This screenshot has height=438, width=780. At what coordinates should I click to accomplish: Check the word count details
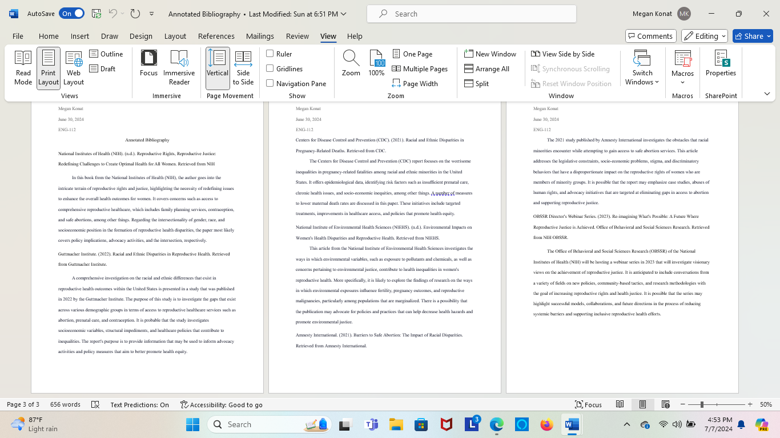(x=65, y=404)
